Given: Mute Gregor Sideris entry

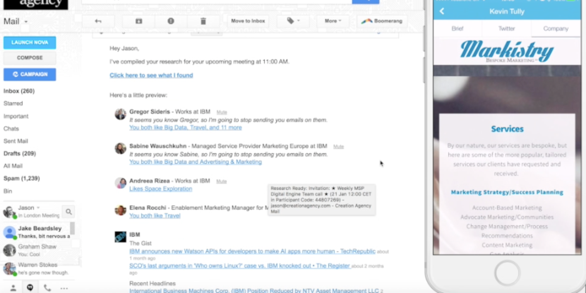Looking at the screenshot, I should coord(222,112).
